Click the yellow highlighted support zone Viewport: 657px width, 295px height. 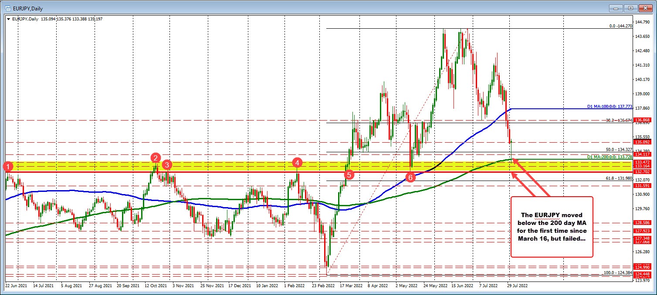(x=240, y=166)
